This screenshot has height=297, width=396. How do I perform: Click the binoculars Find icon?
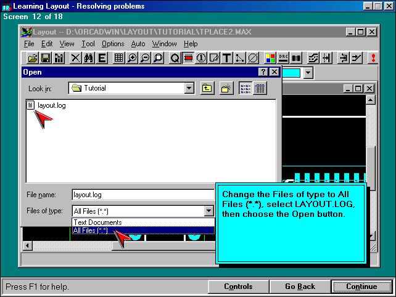(x=89, y=58)
